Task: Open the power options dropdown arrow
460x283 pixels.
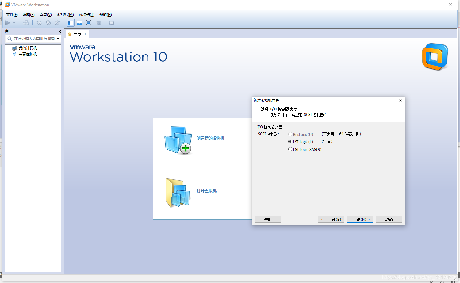Action: coord(14,23)
